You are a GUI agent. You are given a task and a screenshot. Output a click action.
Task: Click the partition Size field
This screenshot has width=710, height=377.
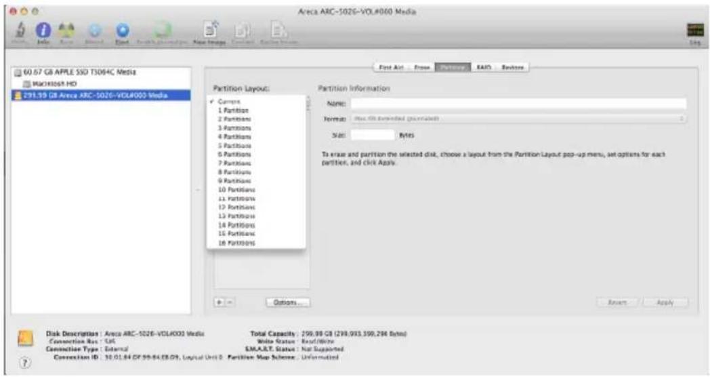pos(373,135)
